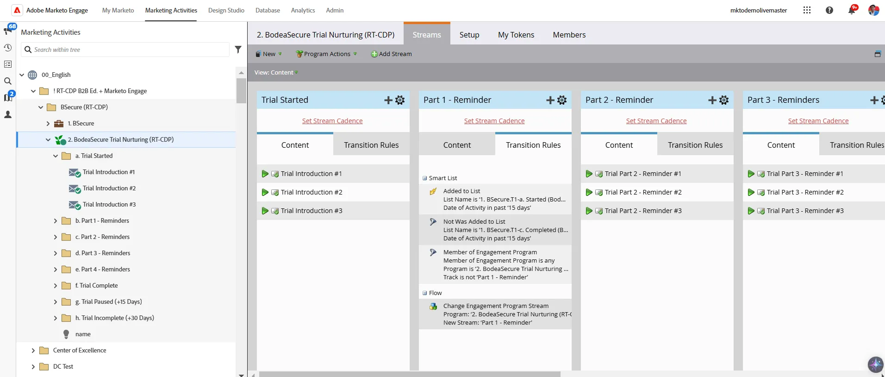Open the Analytics menu
Viewport: 885px width, 377px height.
coord(303,10)
